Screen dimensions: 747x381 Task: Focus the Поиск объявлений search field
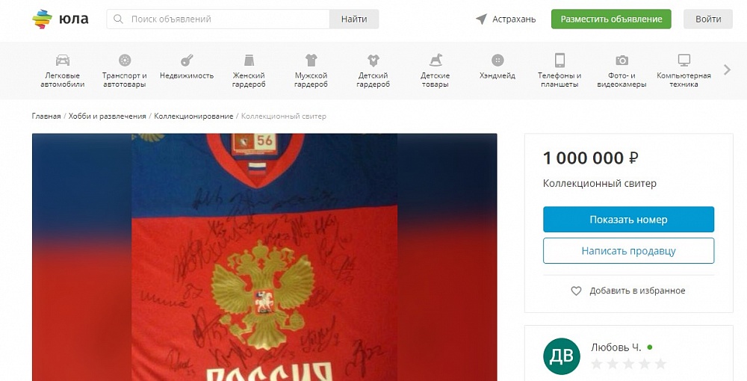(x=218, y=19)
